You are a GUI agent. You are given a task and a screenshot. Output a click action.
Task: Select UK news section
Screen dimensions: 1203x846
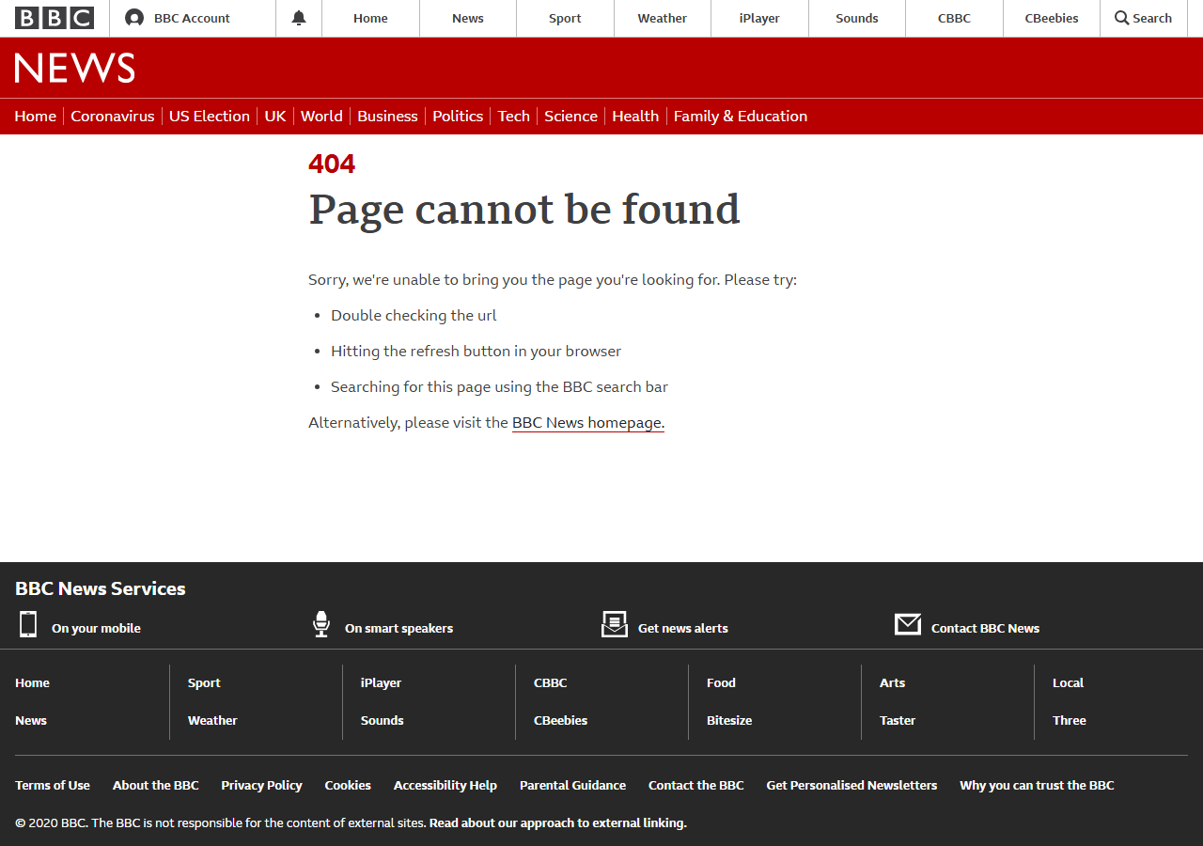point(275,116)
